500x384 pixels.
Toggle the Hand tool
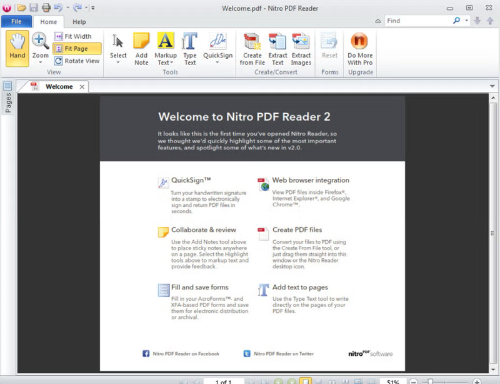(17, 48)
